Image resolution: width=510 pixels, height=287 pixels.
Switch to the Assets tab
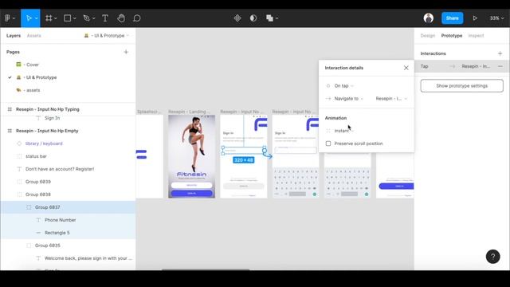pyautogui.click(x=33, y=35)
